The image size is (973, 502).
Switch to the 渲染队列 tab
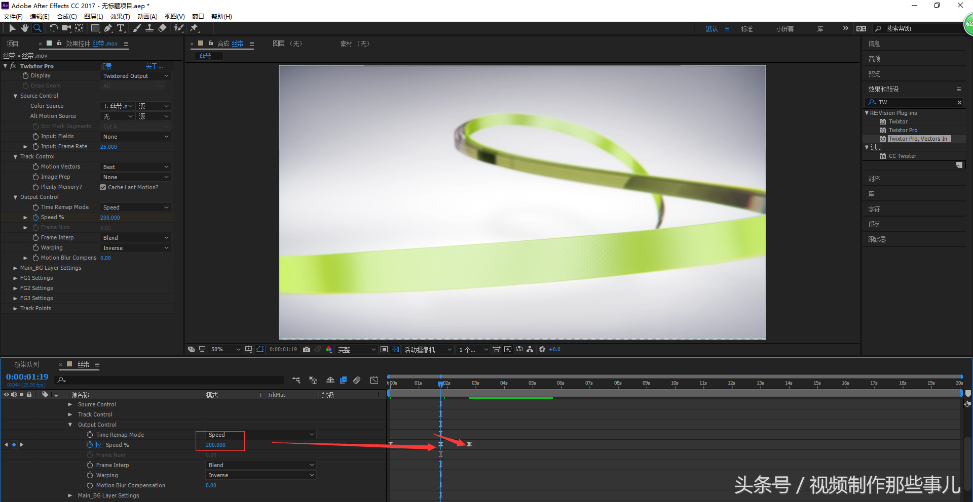27,364
